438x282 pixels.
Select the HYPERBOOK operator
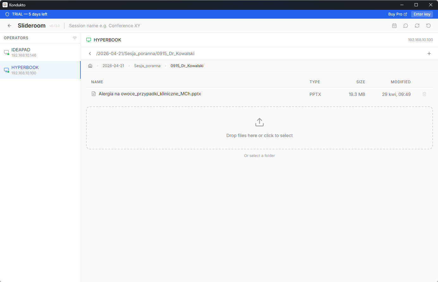pos(40,70)
